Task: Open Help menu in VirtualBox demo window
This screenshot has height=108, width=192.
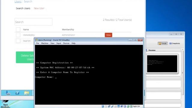Action: pos(73,43)
